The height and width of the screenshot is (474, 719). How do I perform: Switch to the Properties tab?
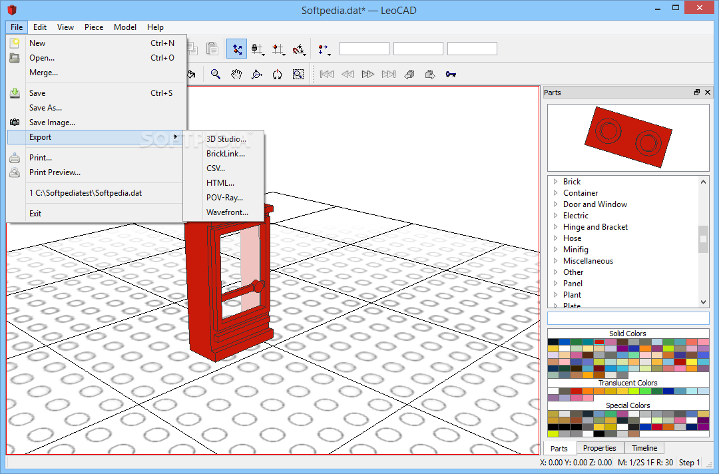pos(599,448)
